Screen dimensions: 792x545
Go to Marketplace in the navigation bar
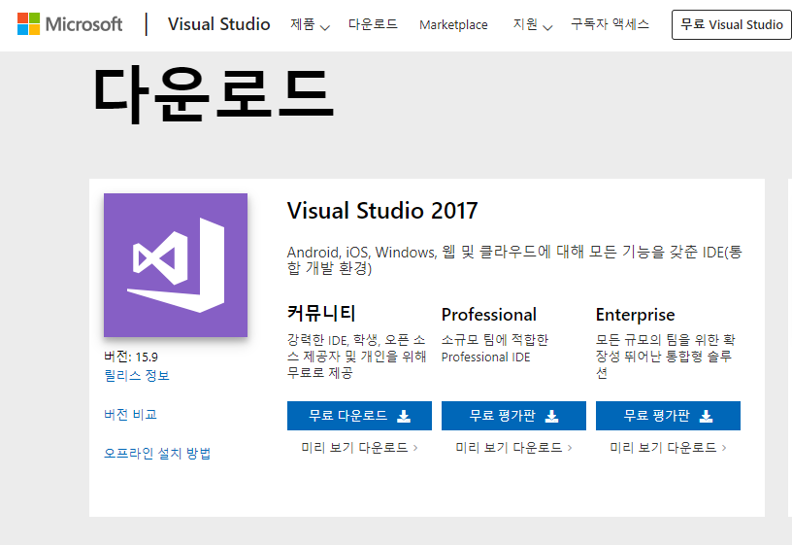pyautogui.click(x=453, y=24)
